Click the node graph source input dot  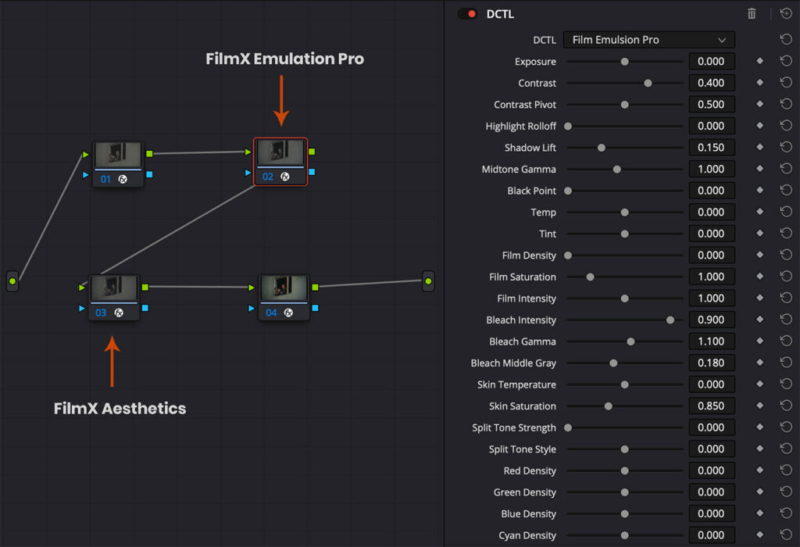point(12,281)
